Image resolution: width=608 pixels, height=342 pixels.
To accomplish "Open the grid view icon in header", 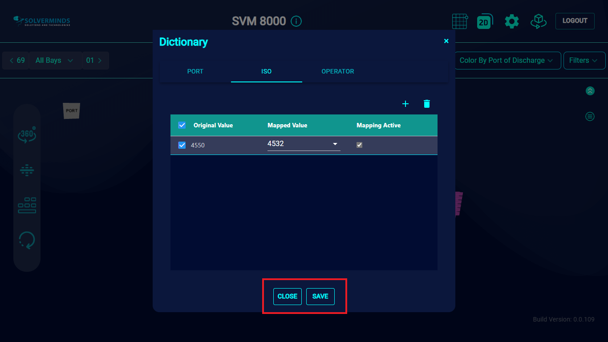I will pos(460,21).
